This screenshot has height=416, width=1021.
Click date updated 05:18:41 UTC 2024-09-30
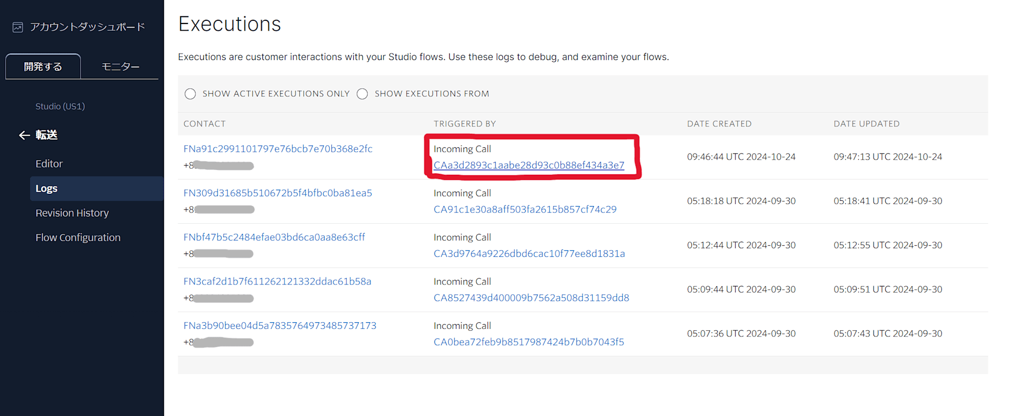[888, 201]
